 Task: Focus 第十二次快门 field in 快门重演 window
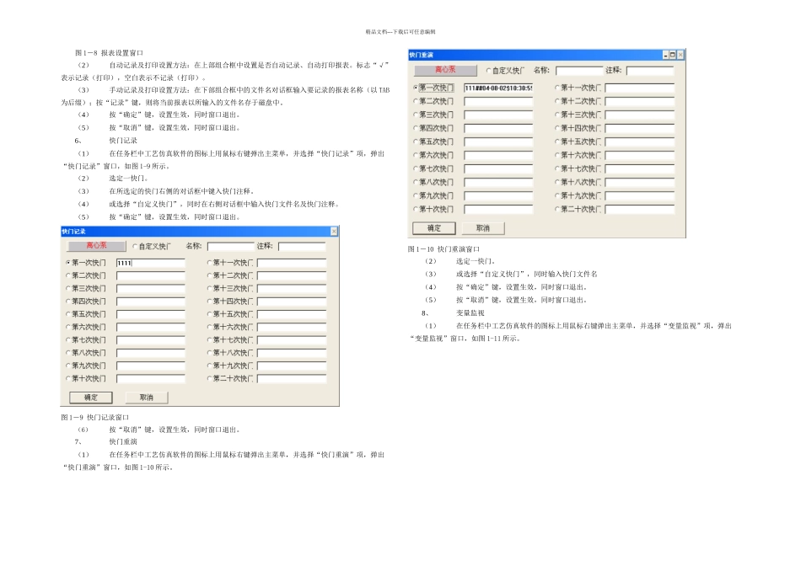pos(640,101)
